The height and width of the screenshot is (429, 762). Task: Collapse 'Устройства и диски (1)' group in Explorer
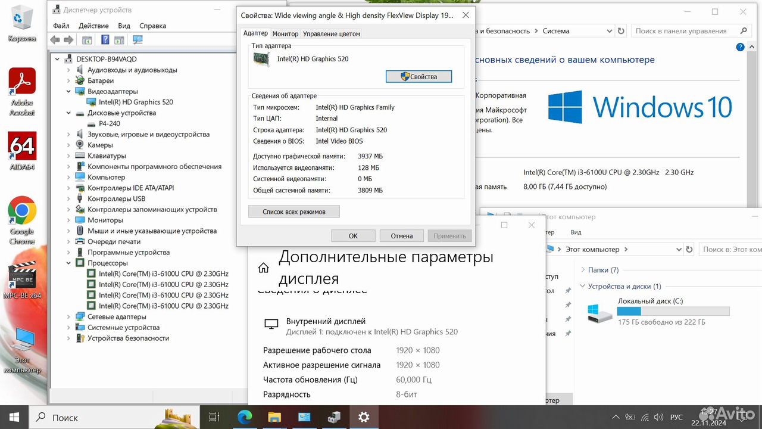coord(583,286)
